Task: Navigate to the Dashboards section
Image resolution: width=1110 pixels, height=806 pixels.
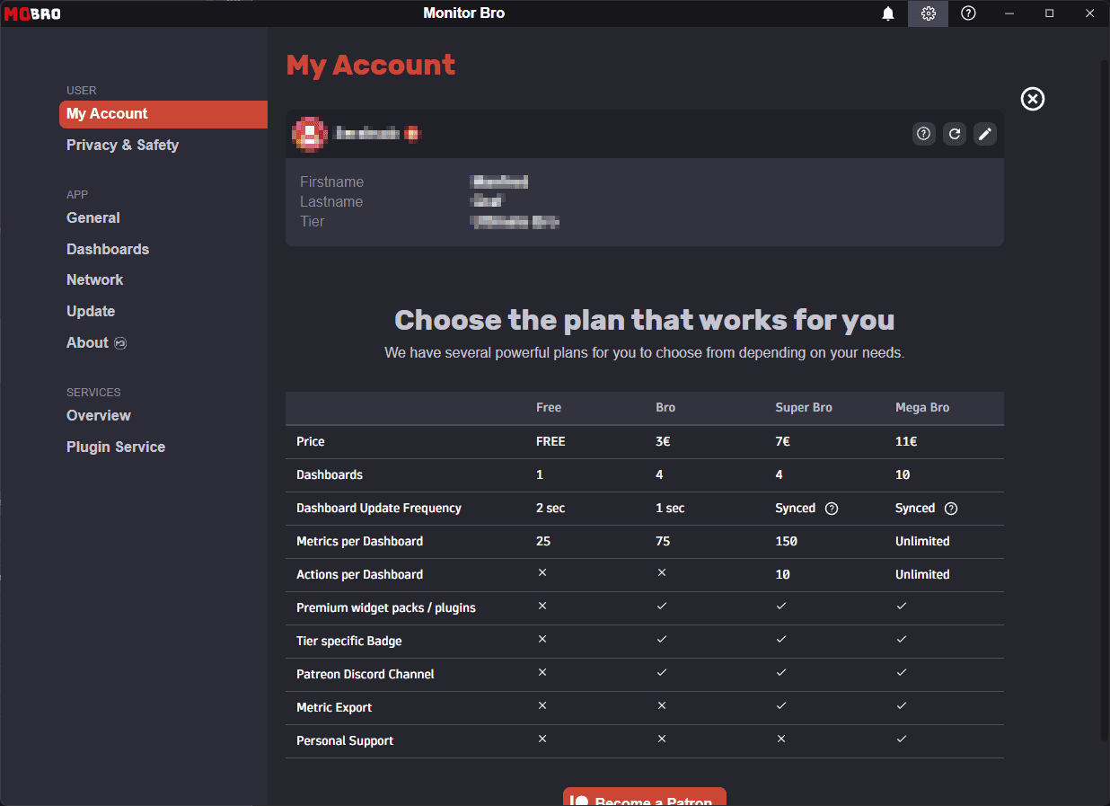Action: [107, 249]
